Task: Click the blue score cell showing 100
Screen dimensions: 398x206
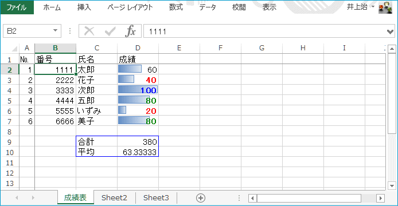Action: [x=138, y=90]
